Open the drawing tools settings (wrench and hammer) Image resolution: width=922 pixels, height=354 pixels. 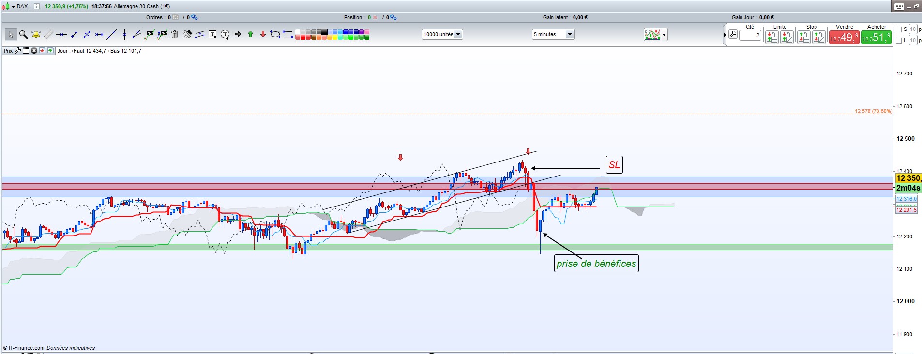(187, 34)
